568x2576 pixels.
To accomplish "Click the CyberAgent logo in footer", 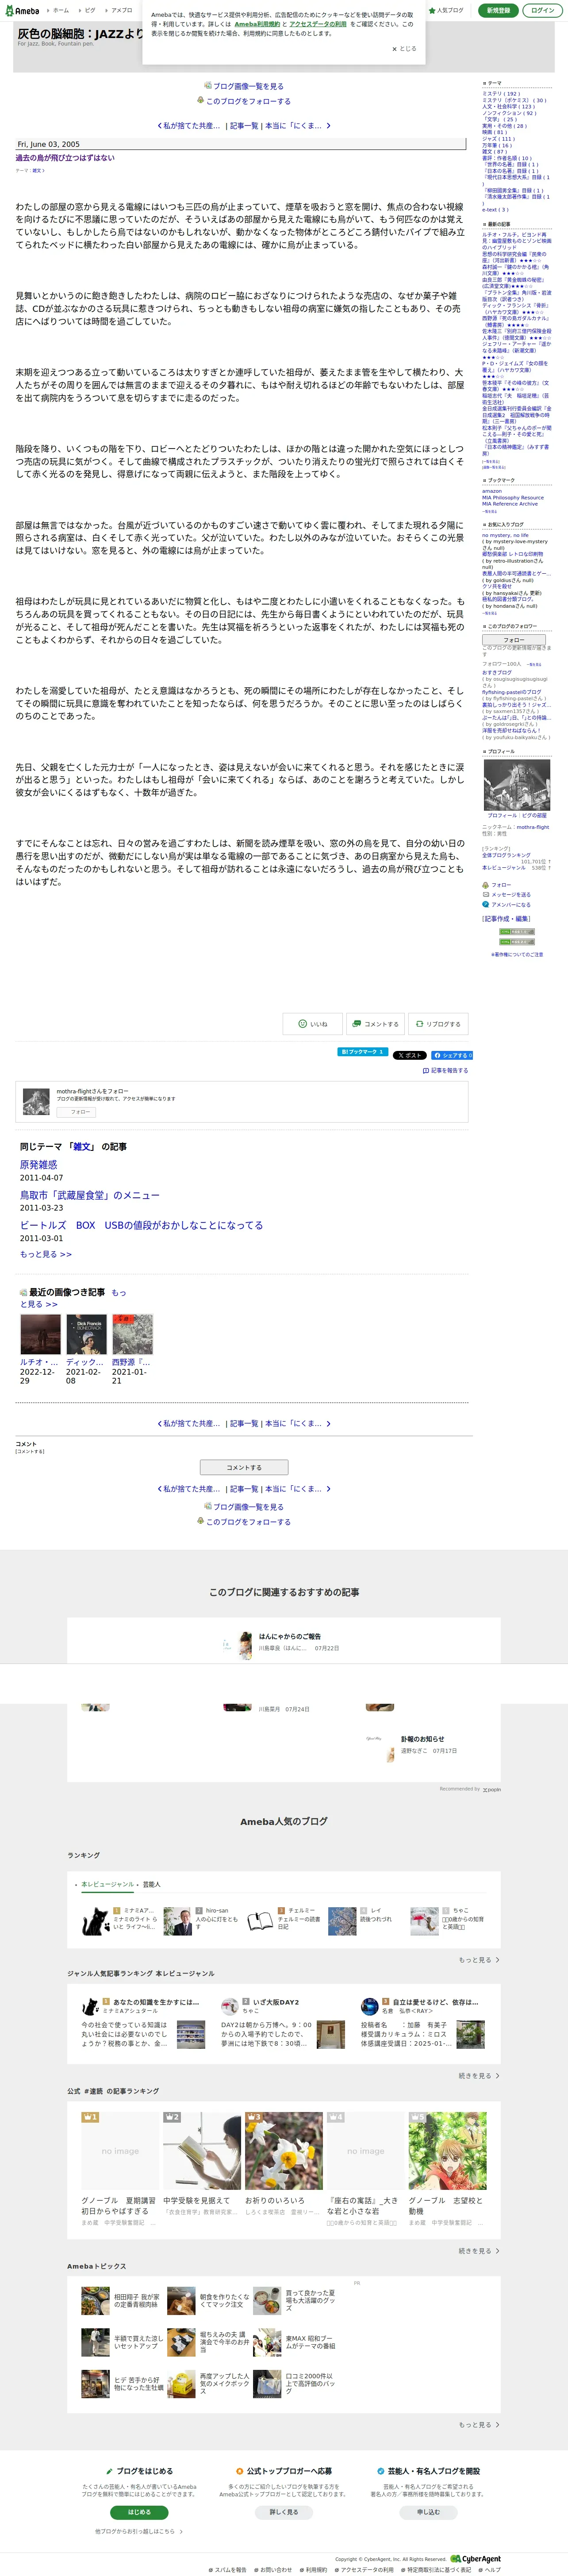I will click(476, 2559).
